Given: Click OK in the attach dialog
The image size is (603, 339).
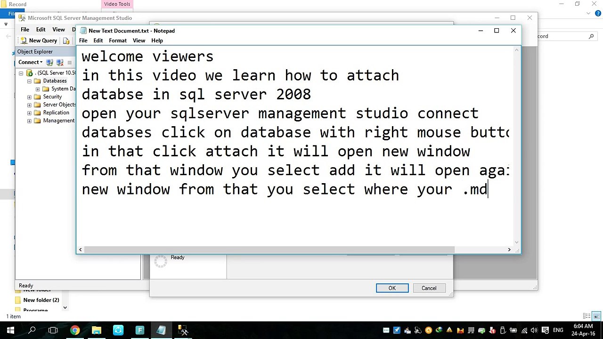Looking at the screenshot, I should [x=392, y=288].
